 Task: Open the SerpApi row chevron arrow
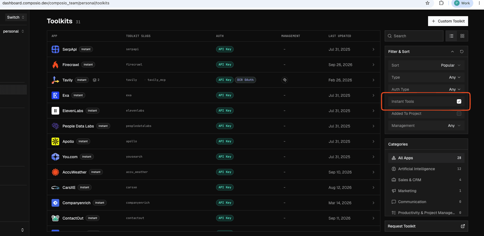[x=373, y=49]
